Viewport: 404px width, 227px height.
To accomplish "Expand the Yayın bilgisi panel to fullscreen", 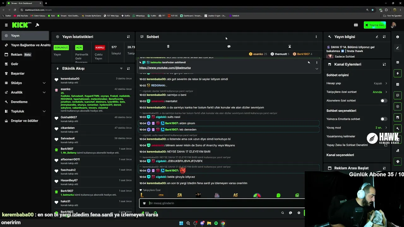I will click(x=384, y=37).
